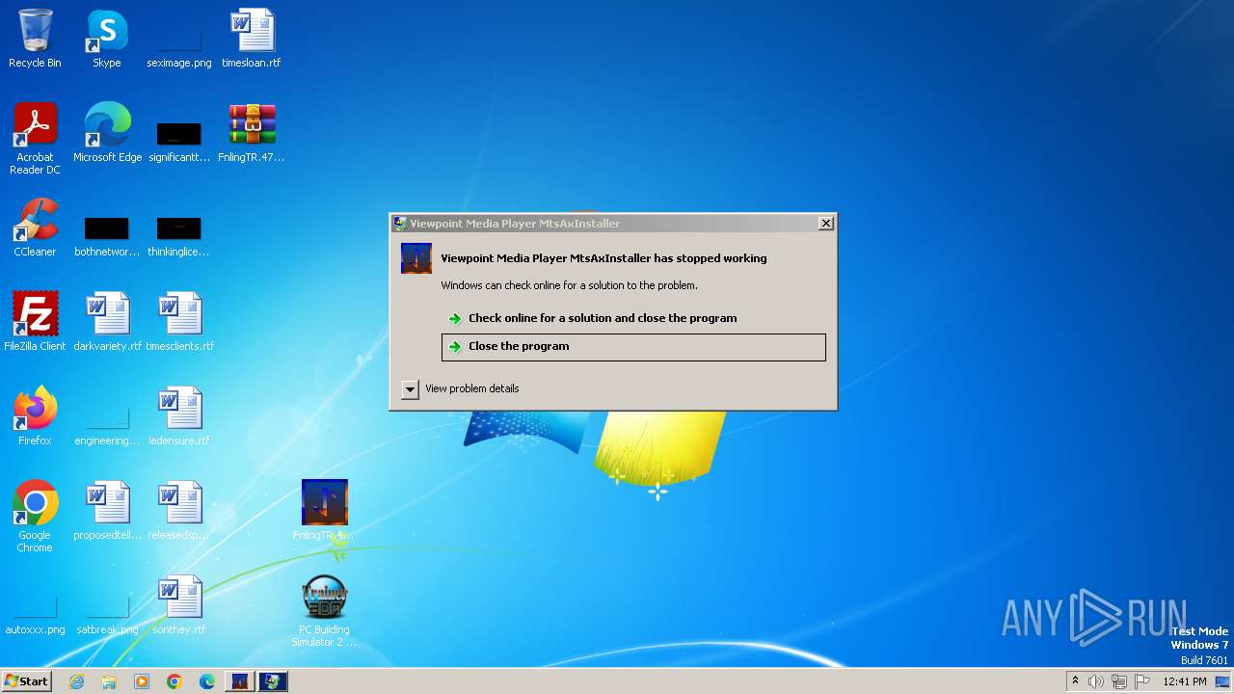Viewport: 1234px width, 694px height.
Task: Open the Recycle Bin desktop icon
Action: tap(35, 39)
